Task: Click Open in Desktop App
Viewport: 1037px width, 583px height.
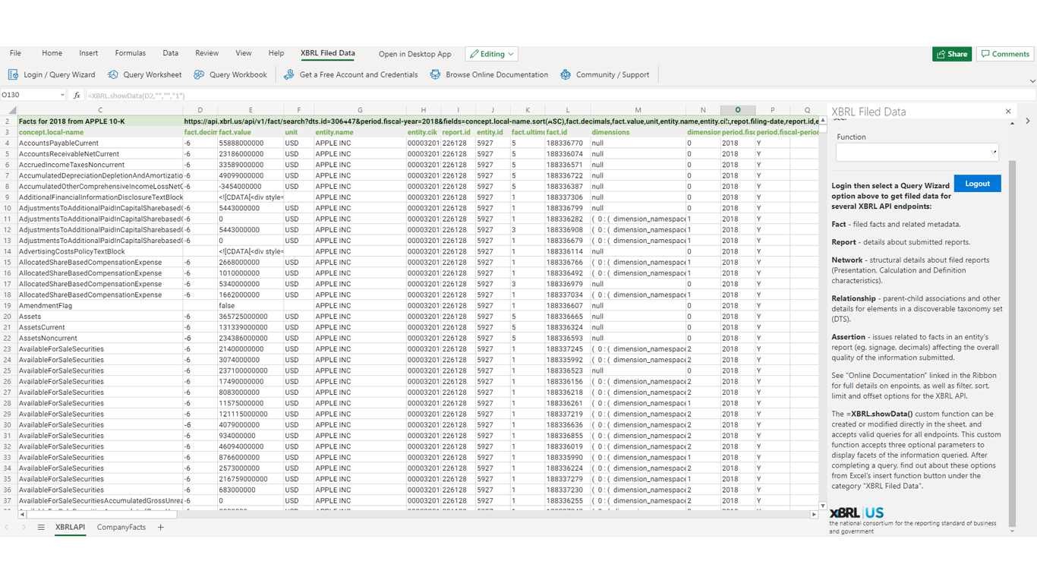Action: point(414,54)
